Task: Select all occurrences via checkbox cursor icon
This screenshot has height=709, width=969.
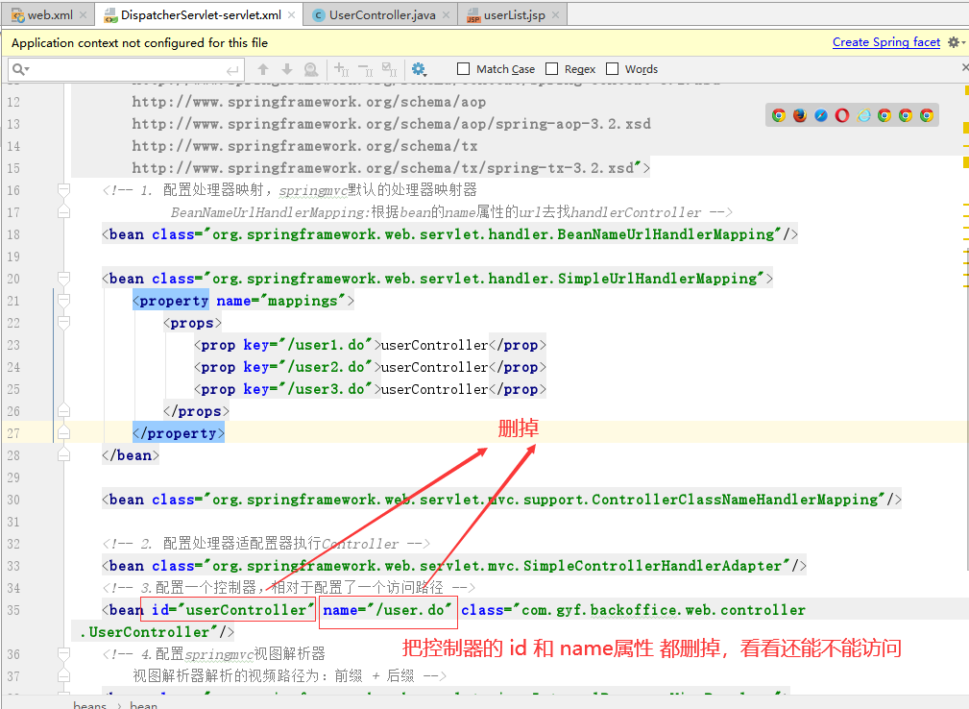Action: (389, 69)
